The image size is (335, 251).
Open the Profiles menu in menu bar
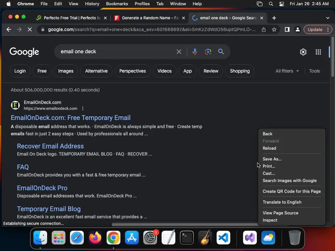click(x=142, y=4)
